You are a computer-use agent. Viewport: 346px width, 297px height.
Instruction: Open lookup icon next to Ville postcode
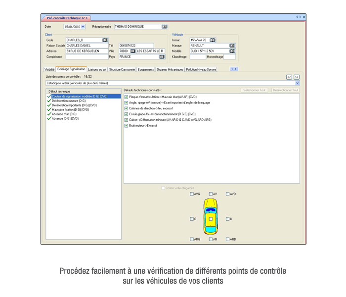[x=132, y=51]
